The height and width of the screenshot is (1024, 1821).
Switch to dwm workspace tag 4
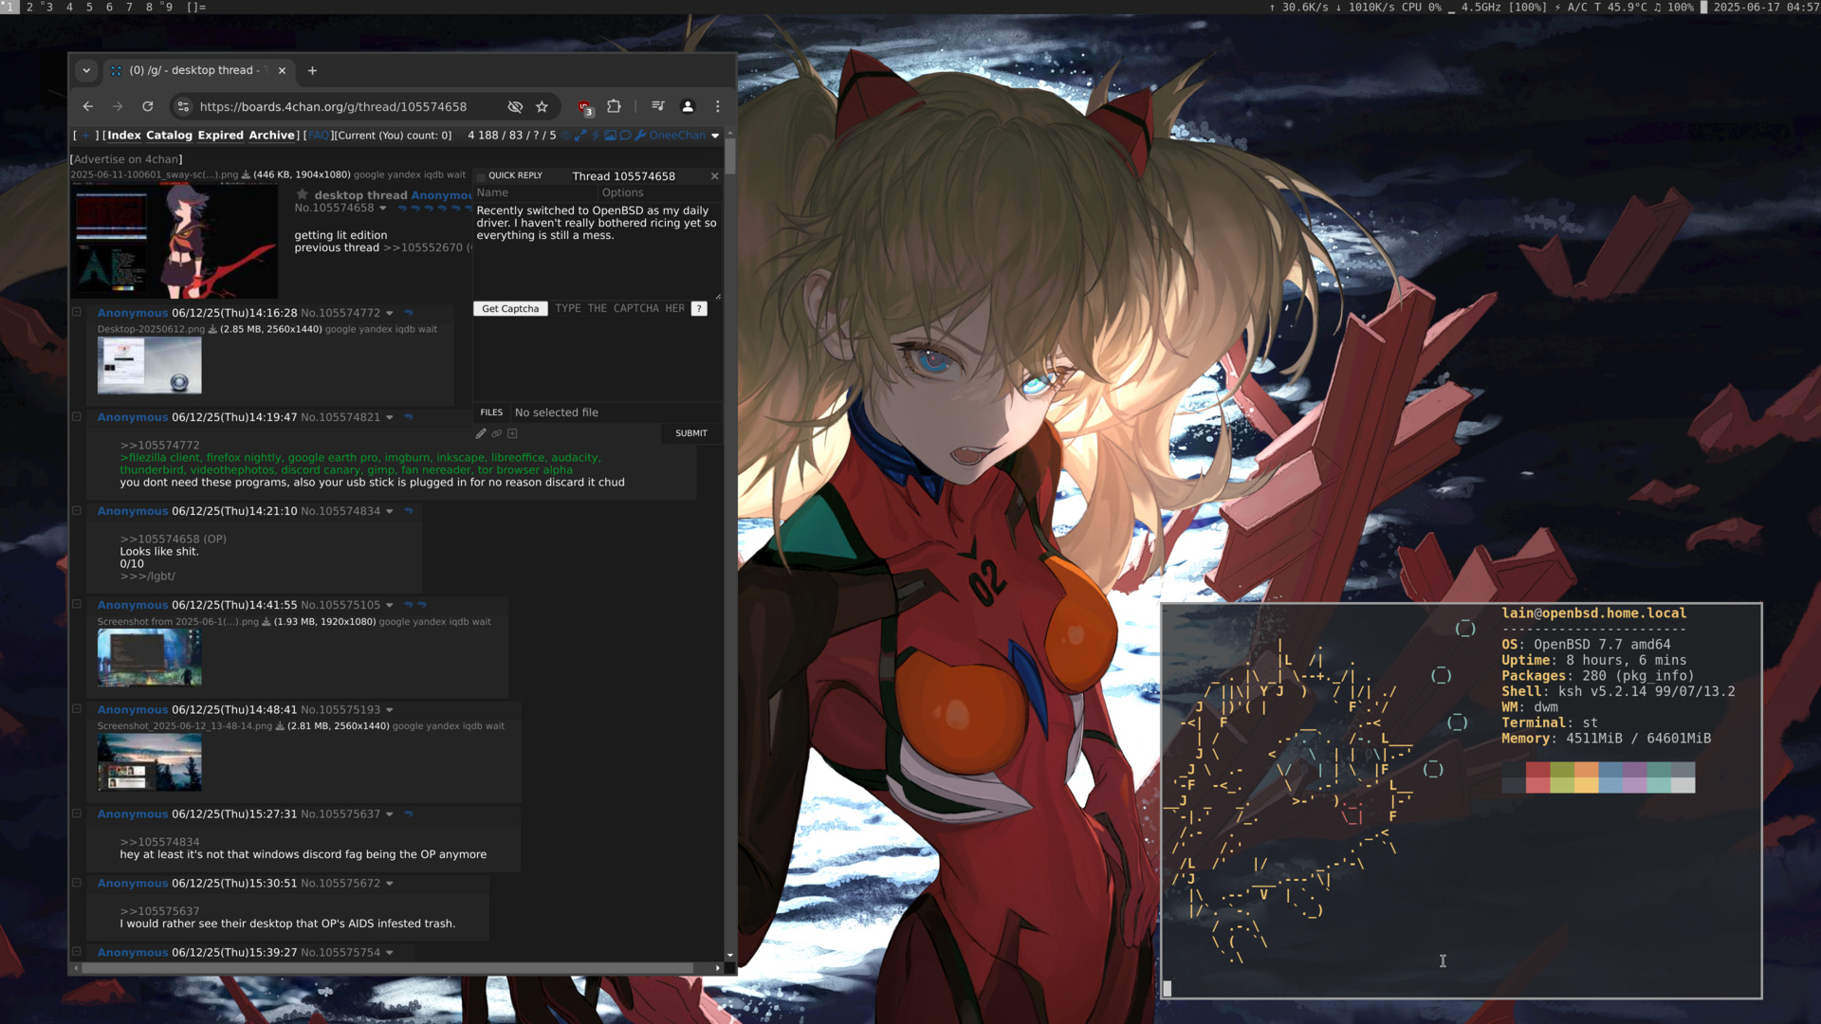[x=69, y=7]
